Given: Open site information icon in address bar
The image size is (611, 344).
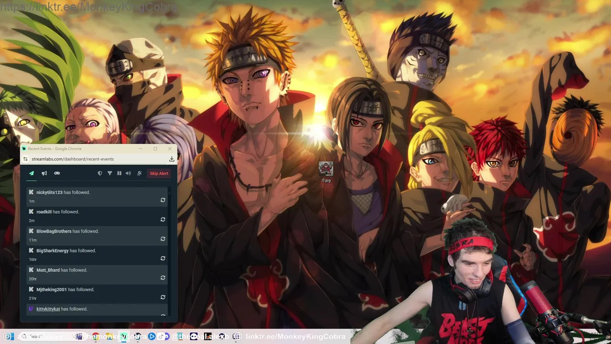Looking at the screenshot, I should pyautogui.click(x=26, y=159).
